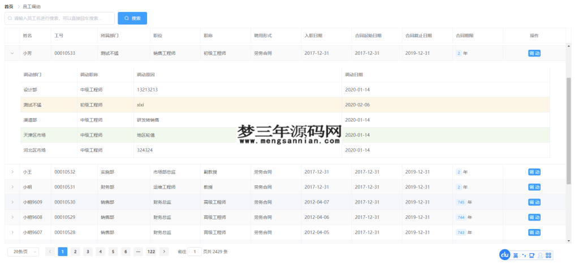Click the blue 搜索 search button
579x268 pixels.
click(132, 18)
